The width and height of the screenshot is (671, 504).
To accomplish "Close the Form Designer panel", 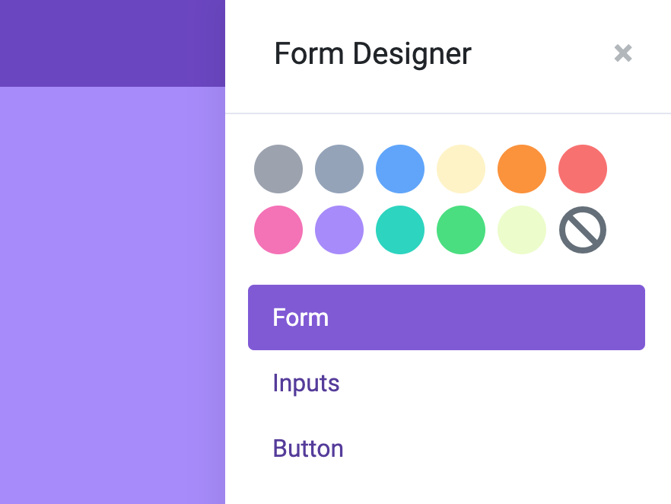I will point(623,53).
